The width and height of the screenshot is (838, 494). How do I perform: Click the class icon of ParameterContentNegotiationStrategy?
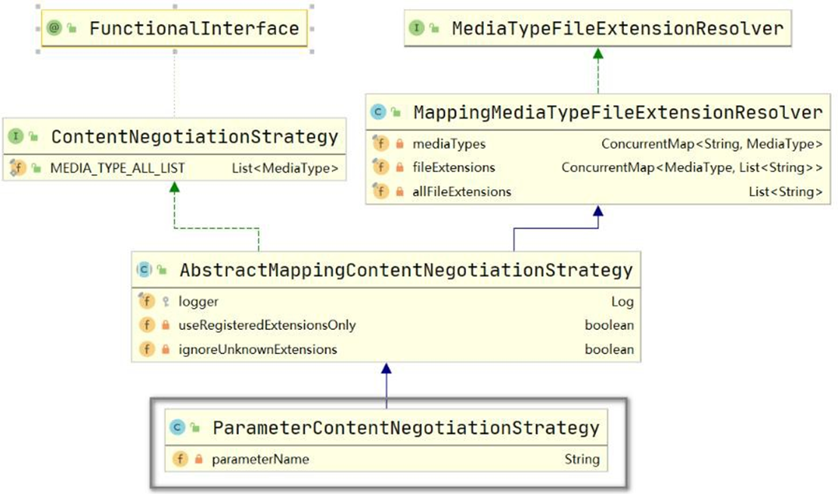point(177,428)
